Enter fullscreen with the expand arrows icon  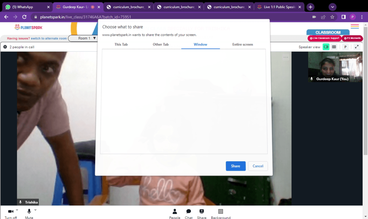[357, 47]
